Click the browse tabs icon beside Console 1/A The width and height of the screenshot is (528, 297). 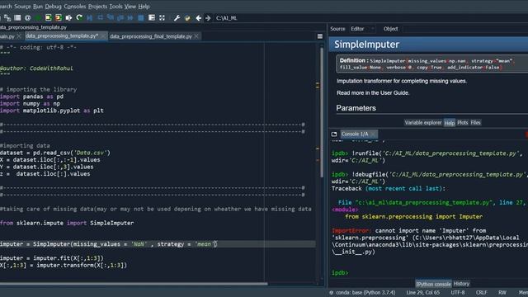(x=334, y=134)
